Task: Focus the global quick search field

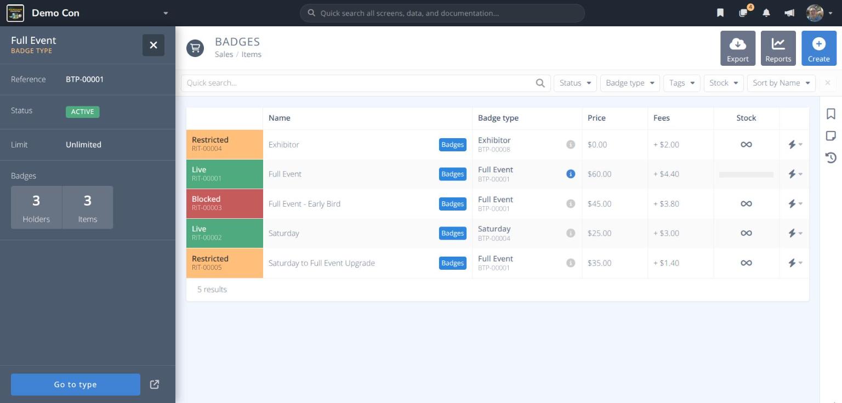Action: tap(442, 13)
